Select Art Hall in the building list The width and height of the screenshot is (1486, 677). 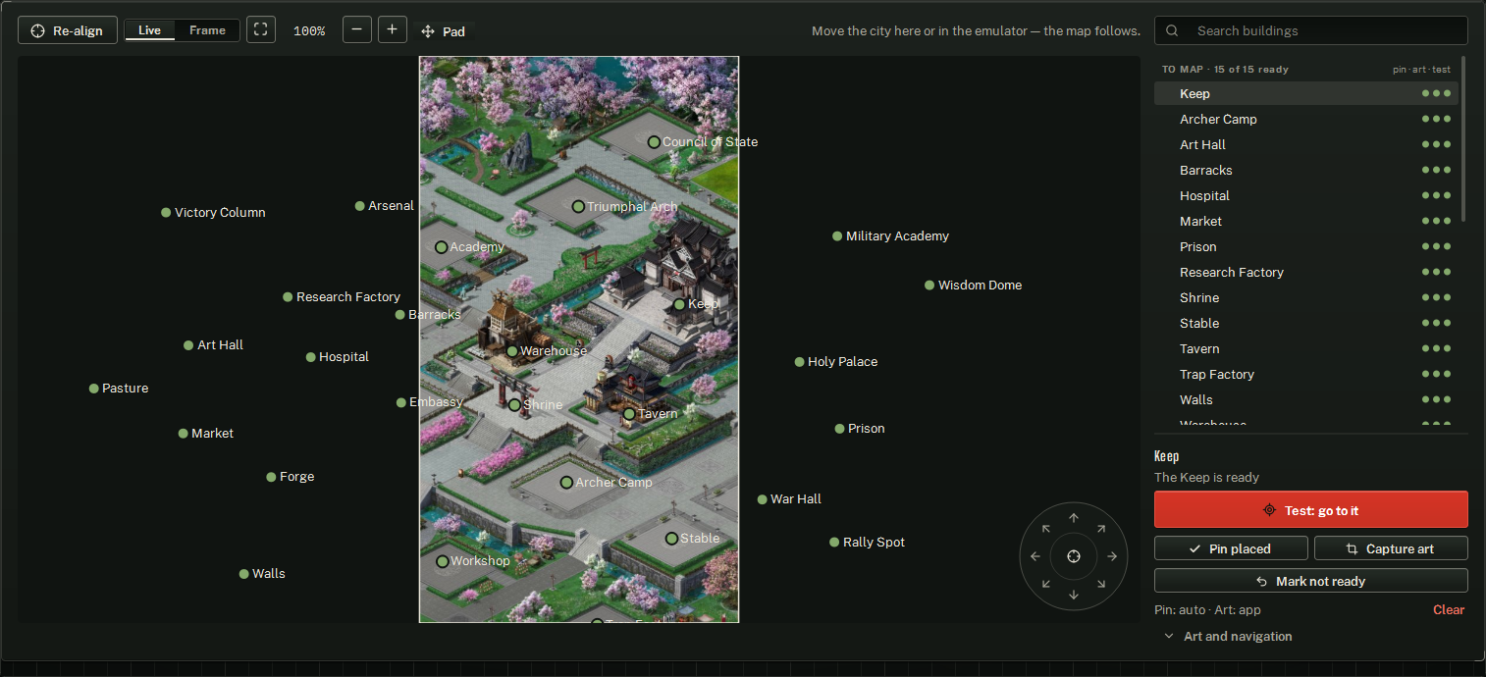point(1306,144)
